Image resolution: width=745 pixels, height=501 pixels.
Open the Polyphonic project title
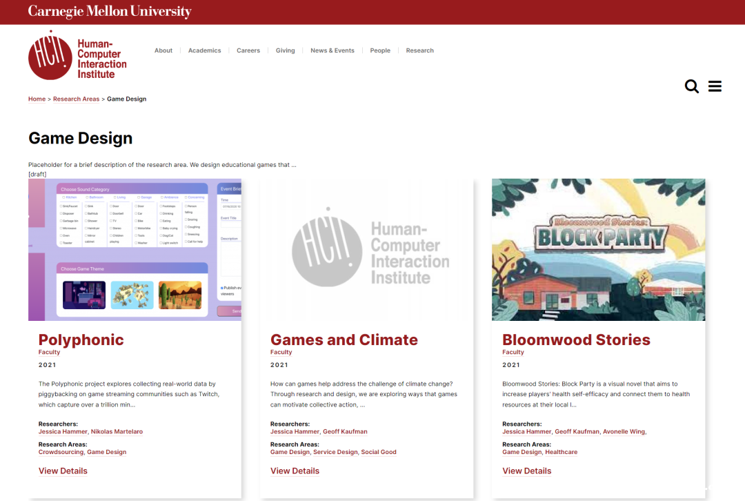[x=81, y=340]
